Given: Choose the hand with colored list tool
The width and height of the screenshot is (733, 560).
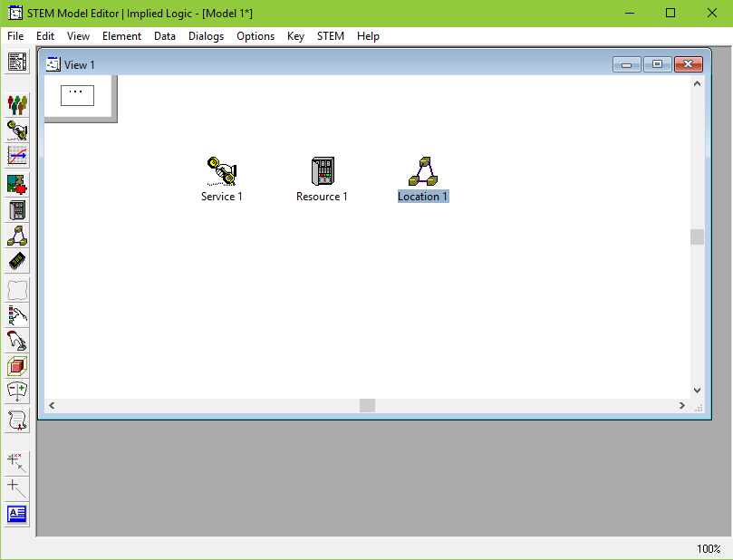Looking at the screenshot, I should coord(17,315).
